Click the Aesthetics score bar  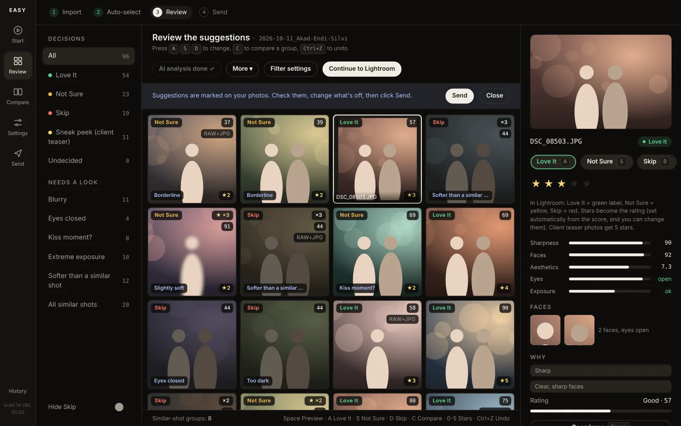click(x=609, y=267)
